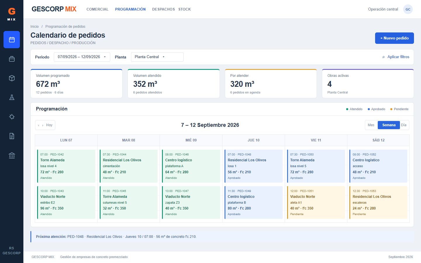Select the Semana view toggle
The height and width of the screenshot is (263, 421).
[x=389, y=125]
